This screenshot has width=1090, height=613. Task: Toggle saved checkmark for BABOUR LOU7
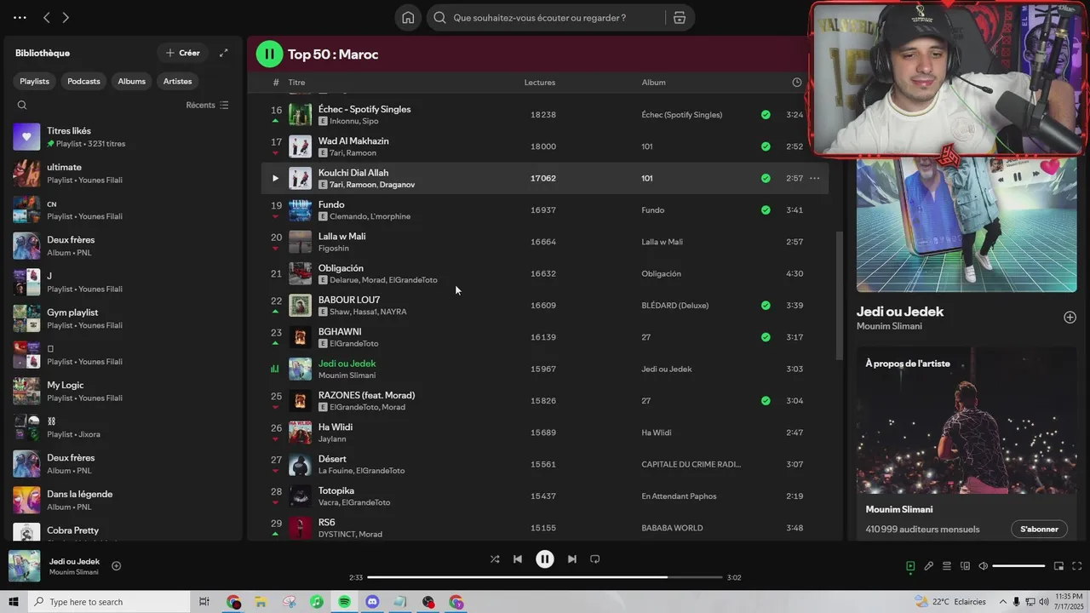coord(766,306)
